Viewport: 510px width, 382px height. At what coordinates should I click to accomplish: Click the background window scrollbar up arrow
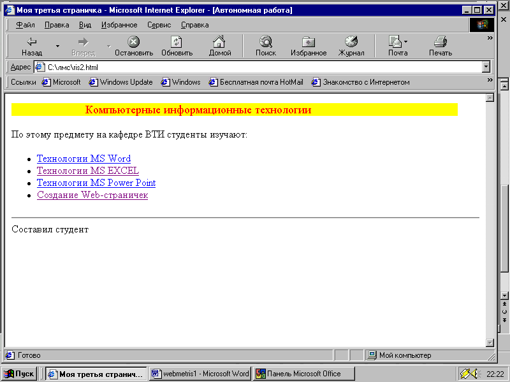click(x=504, y=86)
